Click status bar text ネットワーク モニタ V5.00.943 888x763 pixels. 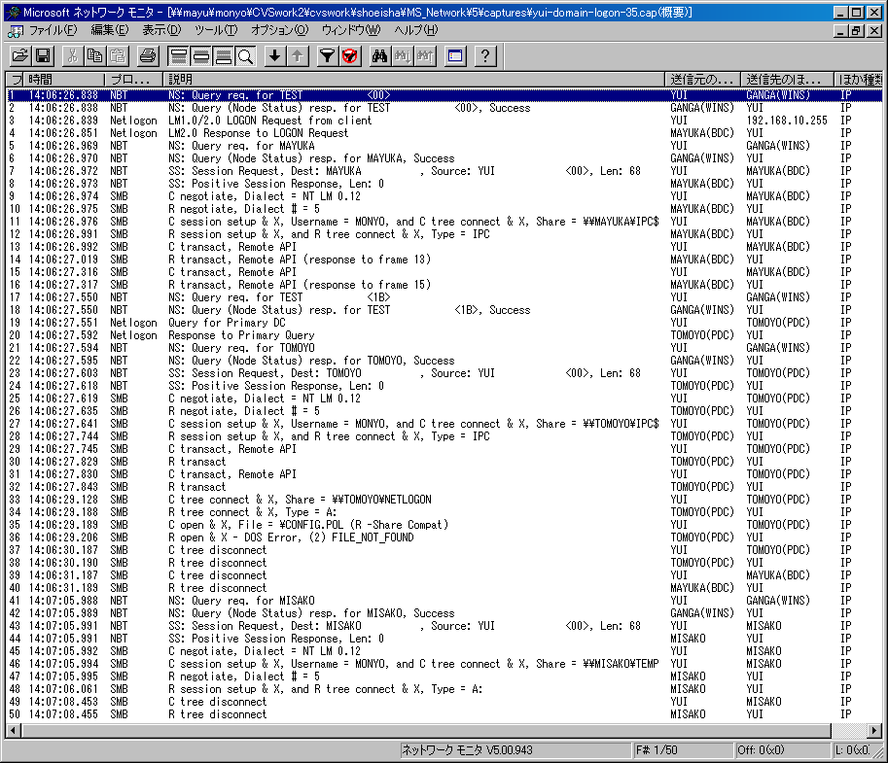(x=467, y=750)
